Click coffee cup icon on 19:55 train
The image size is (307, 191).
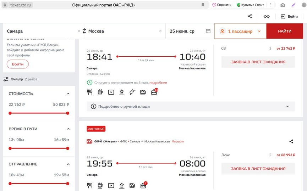(100, 185)
